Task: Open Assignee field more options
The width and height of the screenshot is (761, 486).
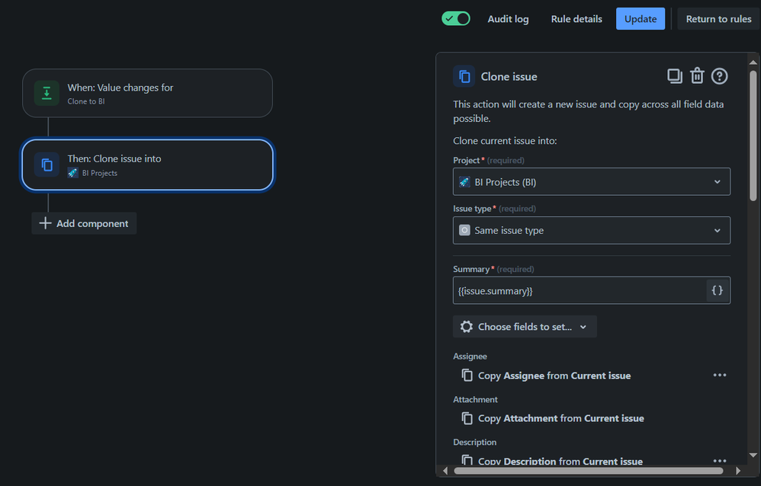Action: (x=719, y=375)
